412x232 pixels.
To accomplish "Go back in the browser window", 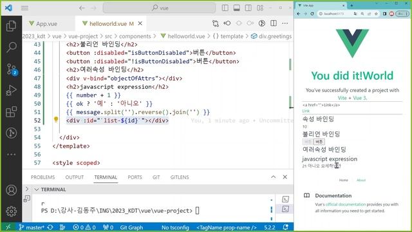I will (x=299, y=14).
